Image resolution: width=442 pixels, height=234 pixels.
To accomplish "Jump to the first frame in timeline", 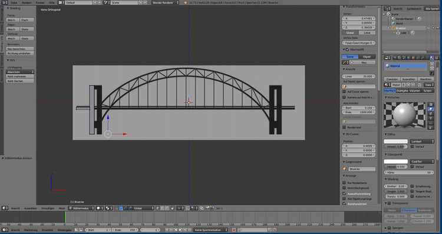I will pos(167,230).
